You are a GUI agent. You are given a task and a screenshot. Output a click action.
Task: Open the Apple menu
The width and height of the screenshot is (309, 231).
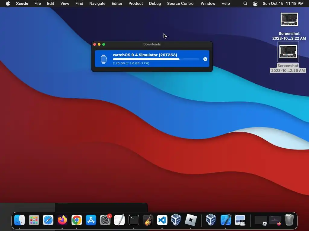[x=8, y=4]
